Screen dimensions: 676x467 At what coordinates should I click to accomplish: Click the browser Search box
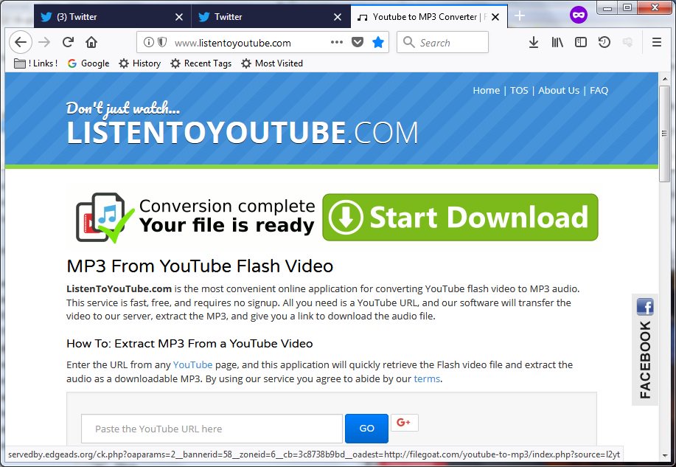443,42
